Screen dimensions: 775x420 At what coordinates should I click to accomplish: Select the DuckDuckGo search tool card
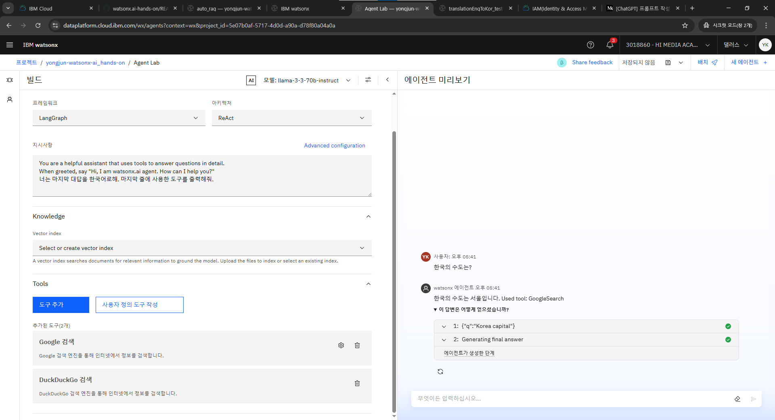tap(202, 386)
